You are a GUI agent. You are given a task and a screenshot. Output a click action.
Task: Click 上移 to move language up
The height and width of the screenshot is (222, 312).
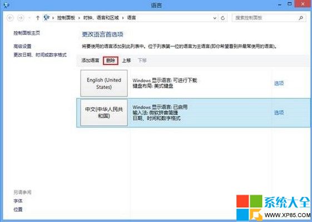(x=127, y=60)
